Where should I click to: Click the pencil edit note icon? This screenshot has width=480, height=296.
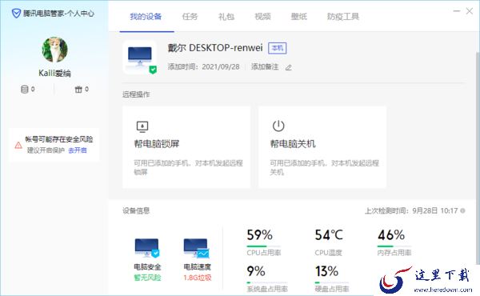288,67
